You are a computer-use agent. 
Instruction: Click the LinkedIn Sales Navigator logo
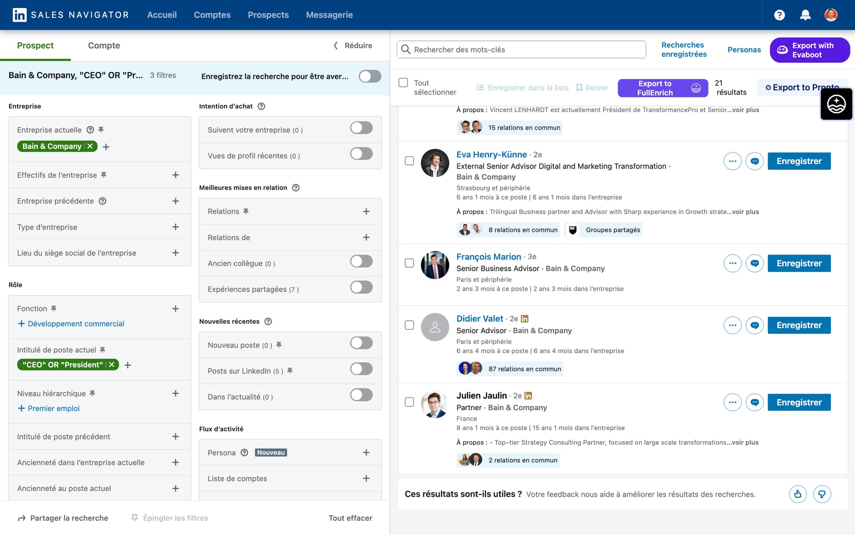[71, 15]
